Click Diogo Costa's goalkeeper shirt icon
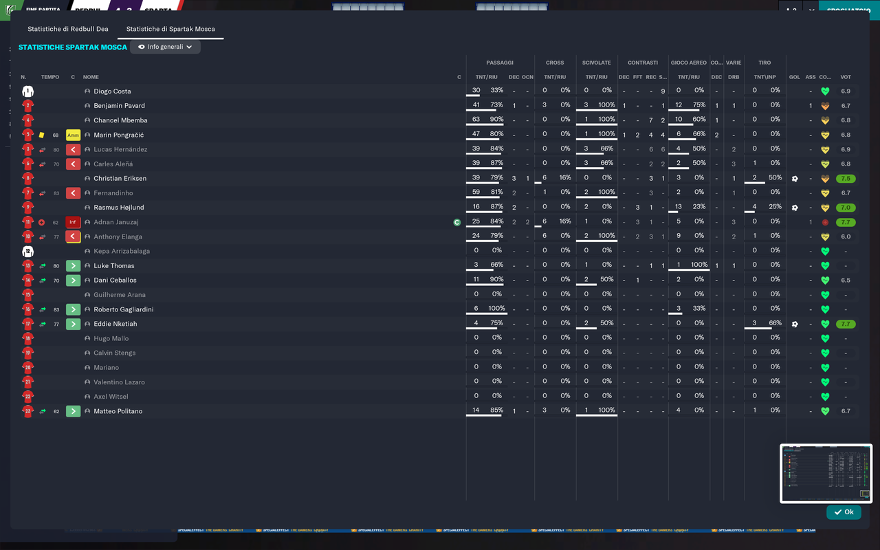The image size is (880, 550). [27, 91]
